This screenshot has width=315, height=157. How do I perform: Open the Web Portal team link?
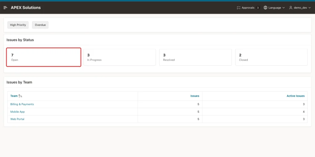(x=17, y=119)
